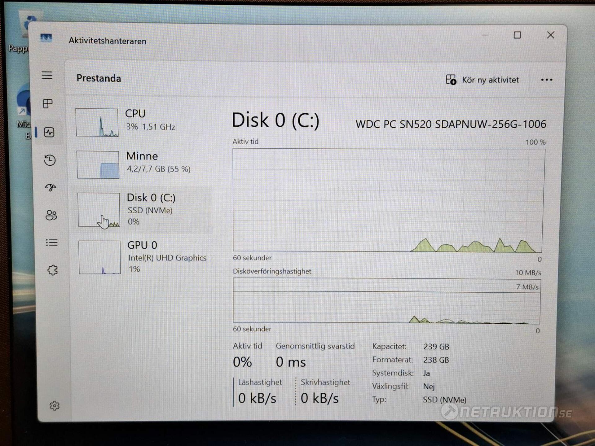Open Startup apps page icon

51,187
